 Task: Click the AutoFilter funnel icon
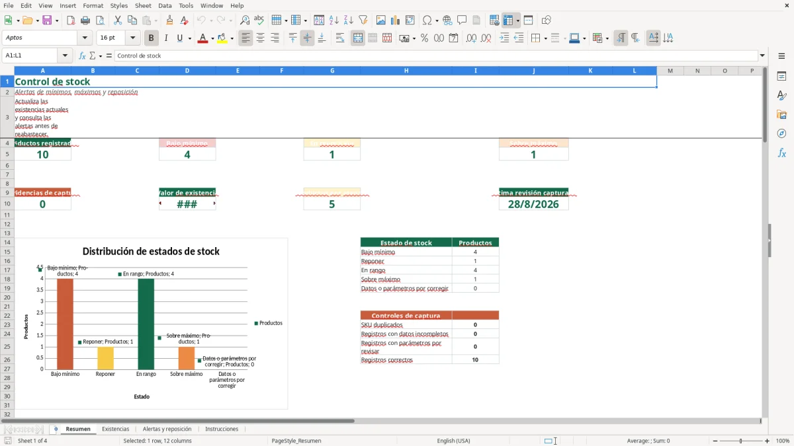pyautogui.click(x=363, y=20)
